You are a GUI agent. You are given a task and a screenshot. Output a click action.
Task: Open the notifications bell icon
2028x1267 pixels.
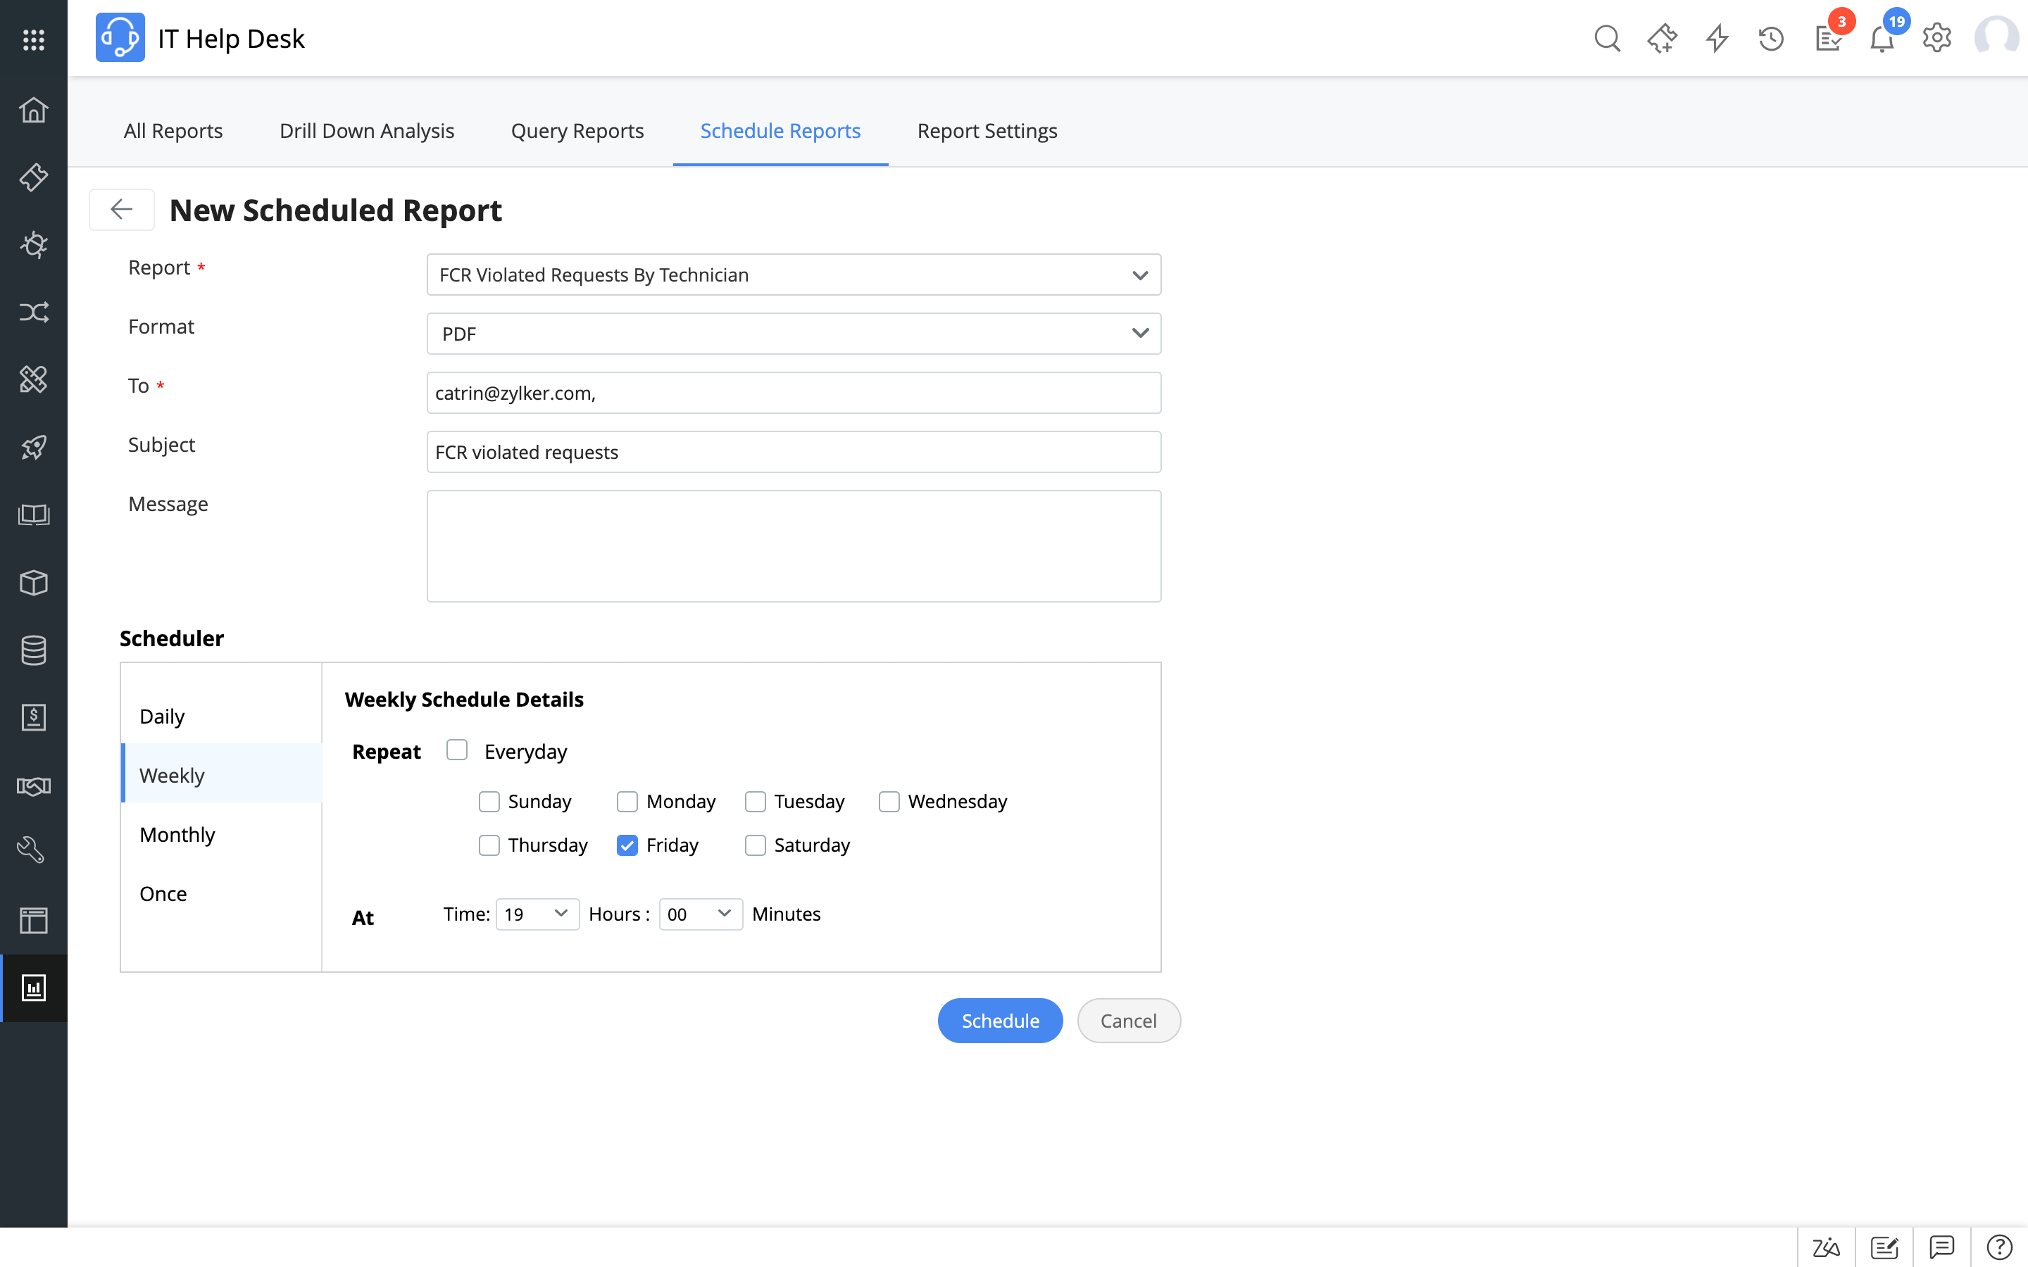(x=1882, y=39)
